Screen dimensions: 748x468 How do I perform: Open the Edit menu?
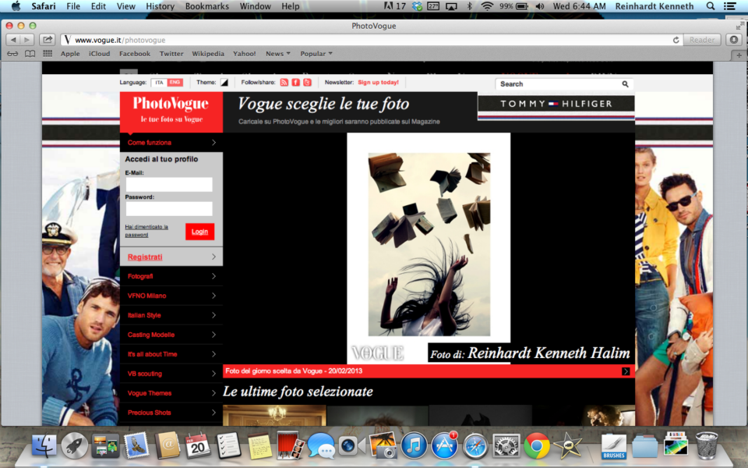98,6
